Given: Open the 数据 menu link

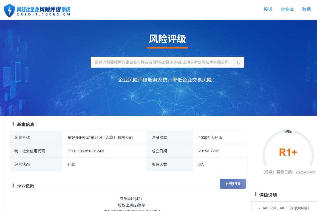Looking at the screenshot, I should (x=306, y=9).
